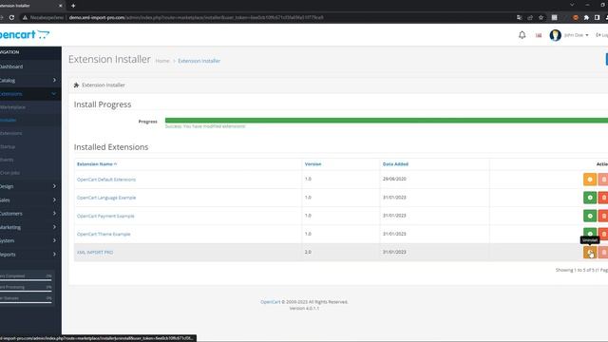Expand the System menu

tap(29, 240)
